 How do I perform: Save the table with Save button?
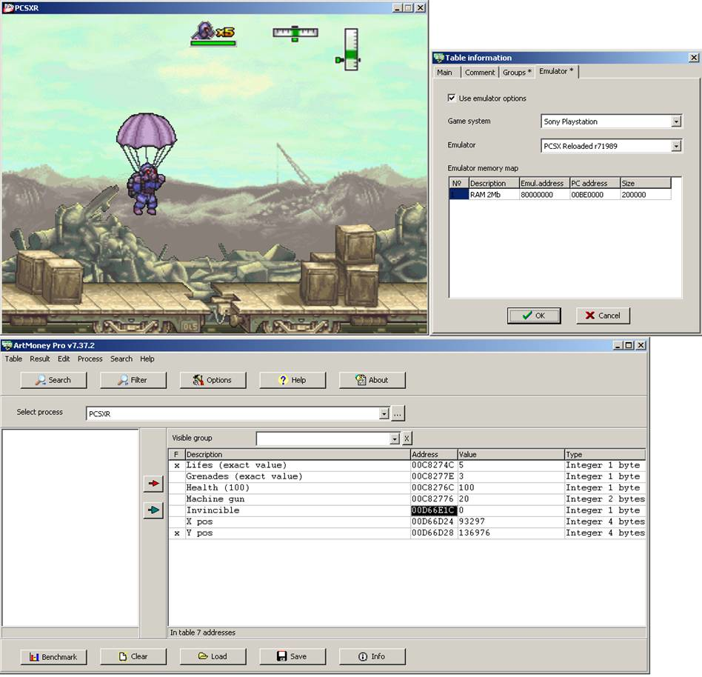point(292,657)
